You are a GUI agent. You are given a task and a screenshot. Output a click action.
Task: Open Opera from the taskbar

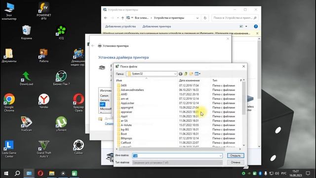[x=40, y=174]
